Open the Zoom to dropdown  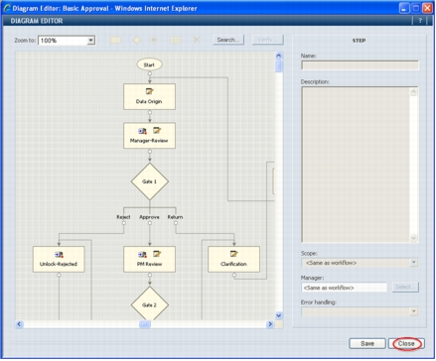point(90,41)
